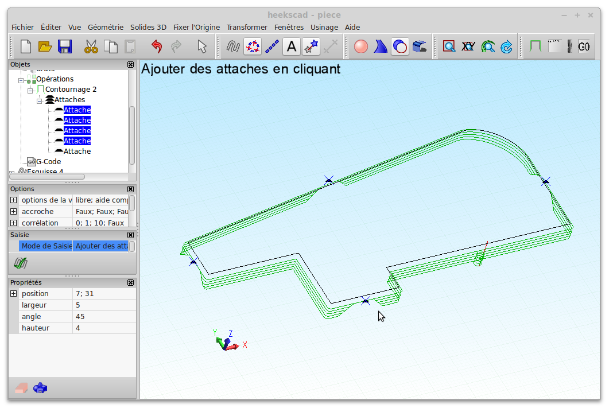The image size is (613, 408).
Task: Click the XY view icon
Action: [468, 46]
